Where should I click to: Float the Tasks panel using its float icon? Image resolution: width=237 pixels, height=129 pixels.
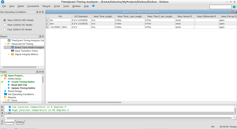[x=40, y=72]
